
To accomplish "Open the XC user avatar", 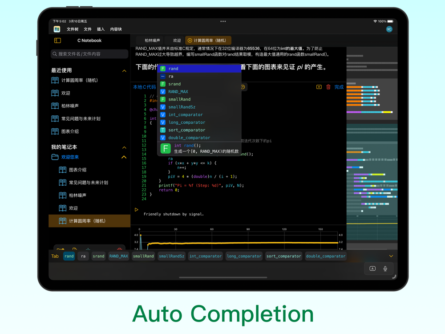I will tap(389, 29).
